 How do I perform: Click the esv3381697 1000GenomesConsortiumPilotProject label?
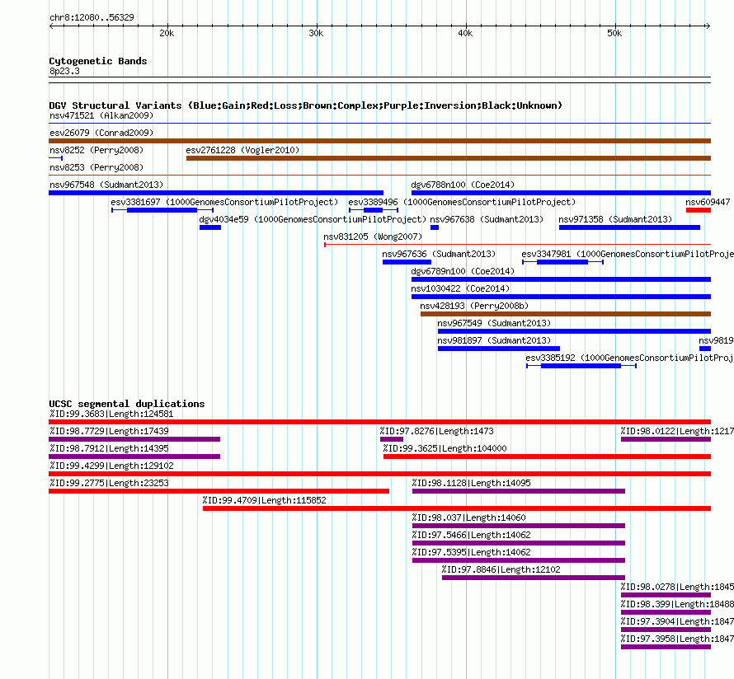click(x=224, y=202)
